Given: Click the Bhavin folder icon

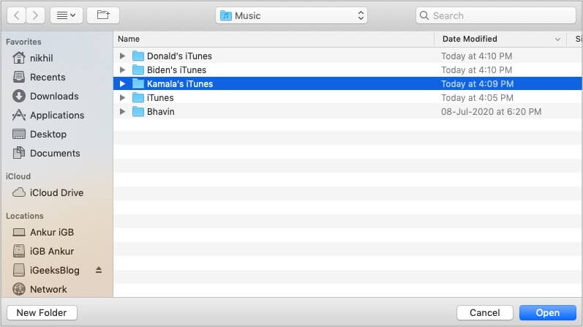Looking at the screenshot, I should [138, 111].
